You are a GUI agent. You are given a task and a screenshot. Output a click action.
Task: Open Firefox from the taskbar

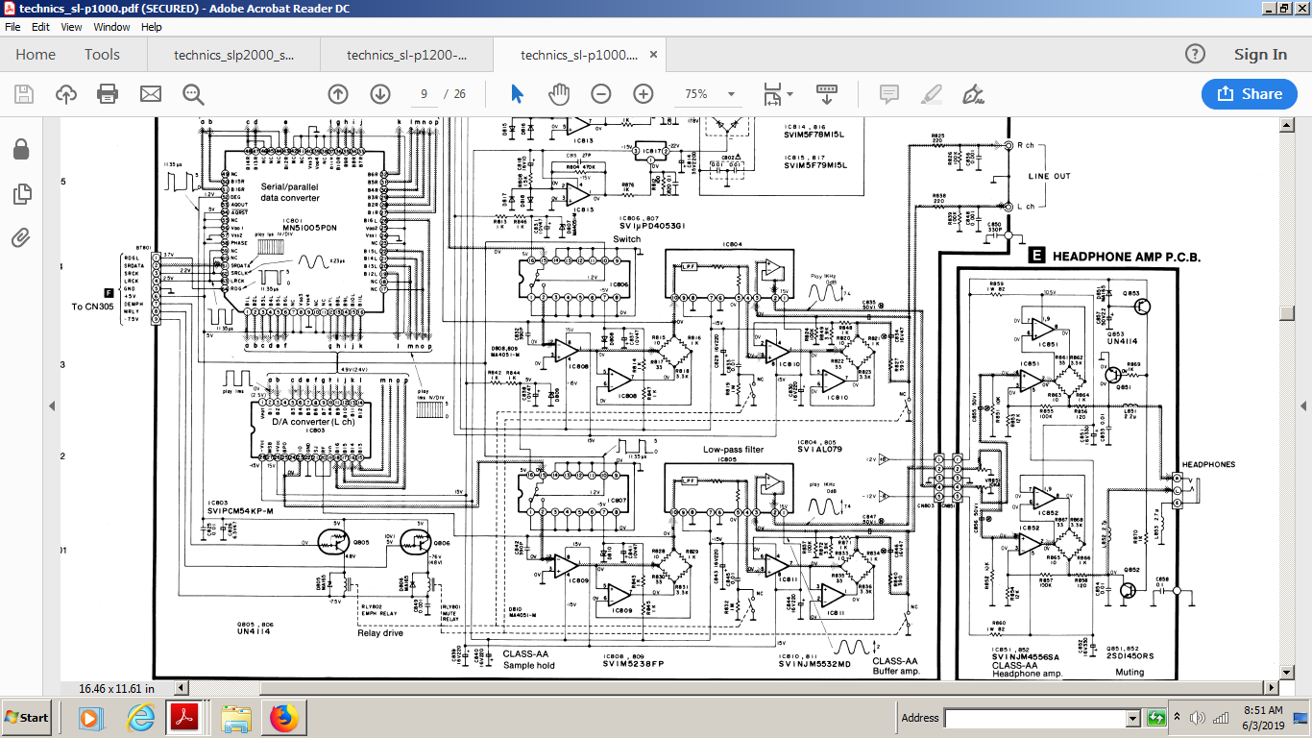tap(284, 718)
